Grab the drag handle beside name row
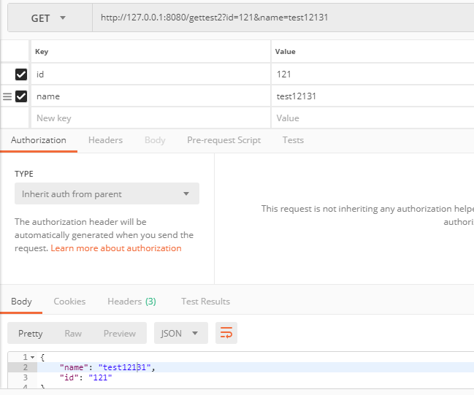This screenshot has height=395, width=474. [7, 96]
